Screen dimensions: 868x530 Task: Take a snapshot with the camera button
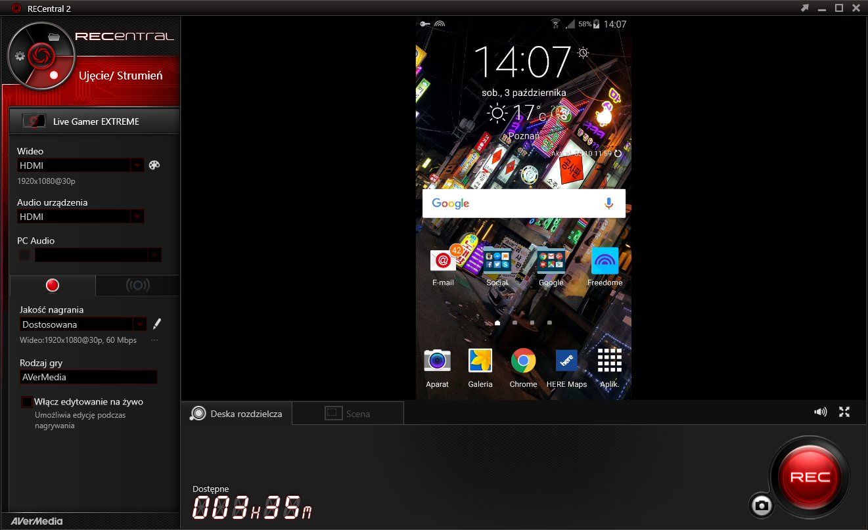[x=762, y=505]
